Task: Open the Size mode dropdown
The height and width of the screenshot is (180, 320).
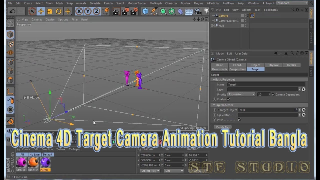Action: tap(174, 171)
